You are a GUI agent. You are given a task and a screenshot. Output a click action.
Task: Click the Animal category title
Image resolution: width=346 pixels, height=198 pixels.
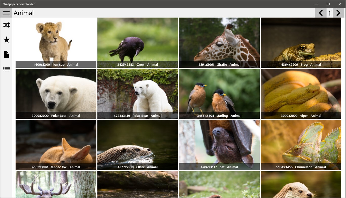point(24,13)
